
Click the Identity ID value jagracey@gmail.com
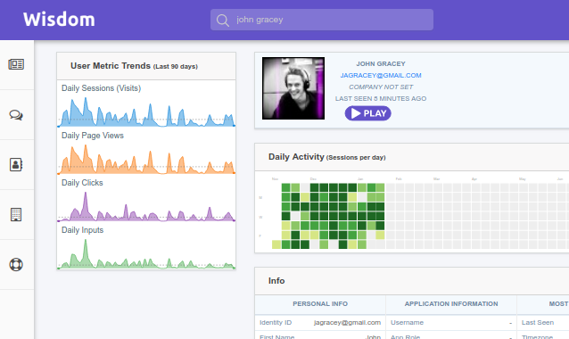pyautogui.click(x=347, y=322)
